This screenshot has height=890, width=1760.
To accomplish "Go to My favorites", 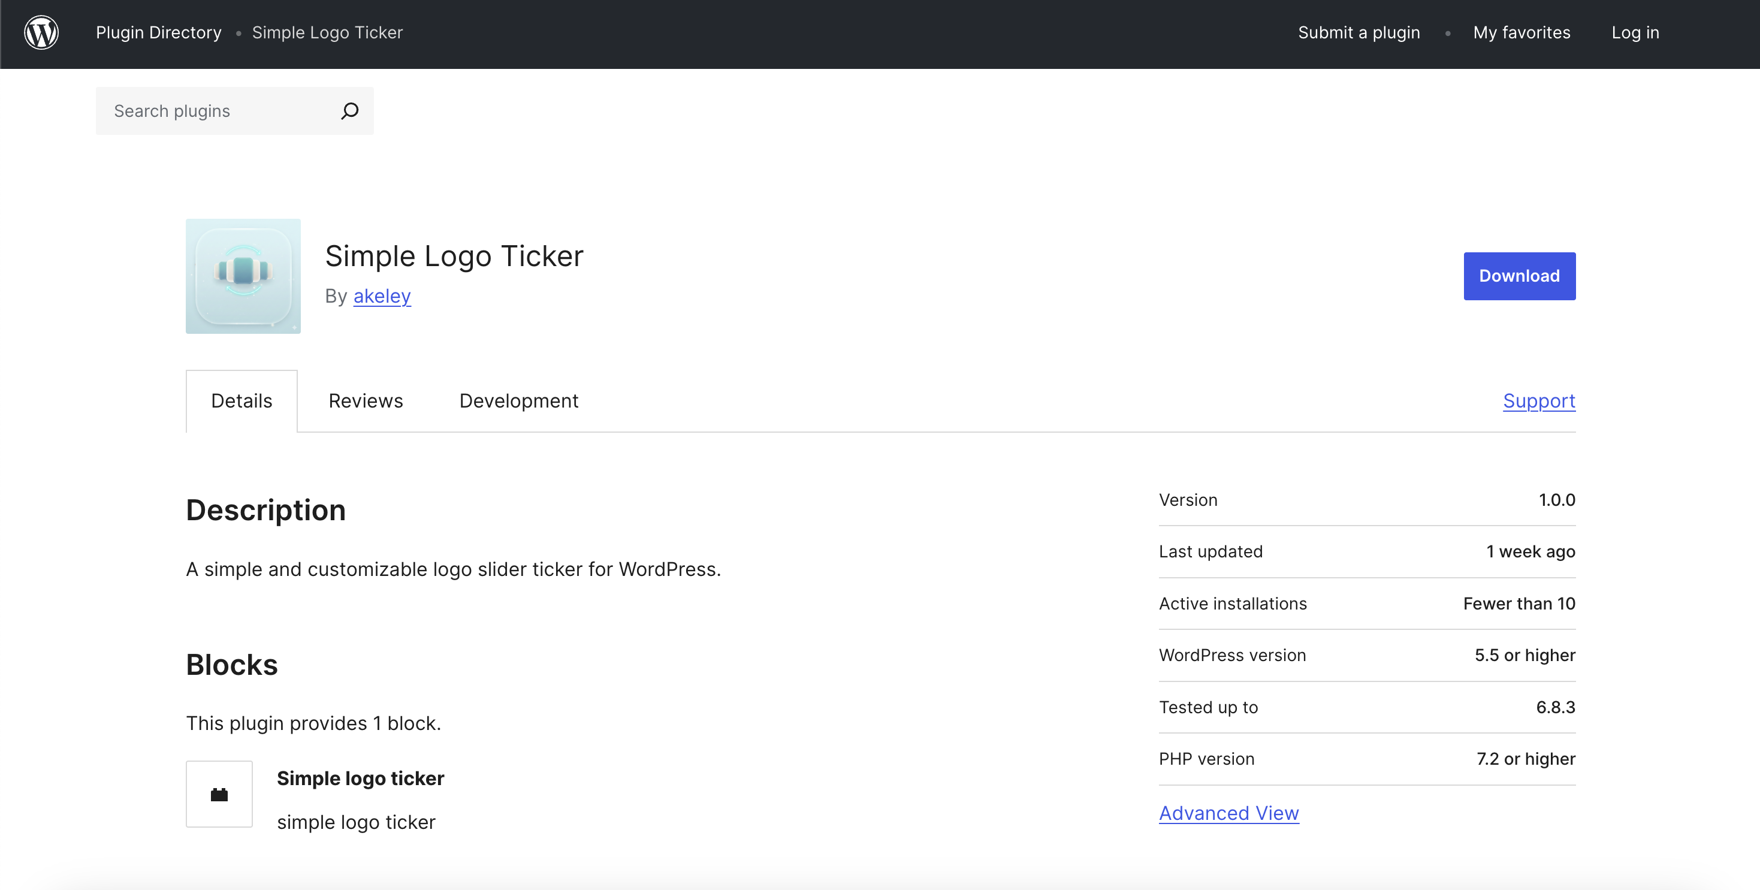I will [x=1521, y=33].
